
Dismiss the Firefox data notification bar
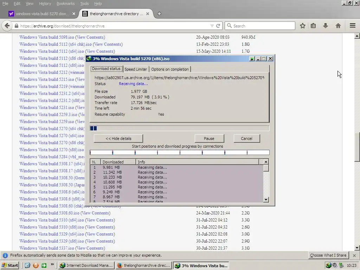pyautogui.click(x=354, y=255)
